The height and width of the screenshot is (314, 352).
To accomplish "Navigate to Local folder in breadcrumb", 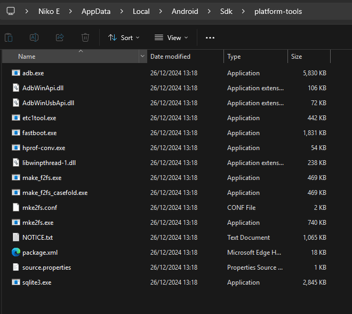I will 141,11.
